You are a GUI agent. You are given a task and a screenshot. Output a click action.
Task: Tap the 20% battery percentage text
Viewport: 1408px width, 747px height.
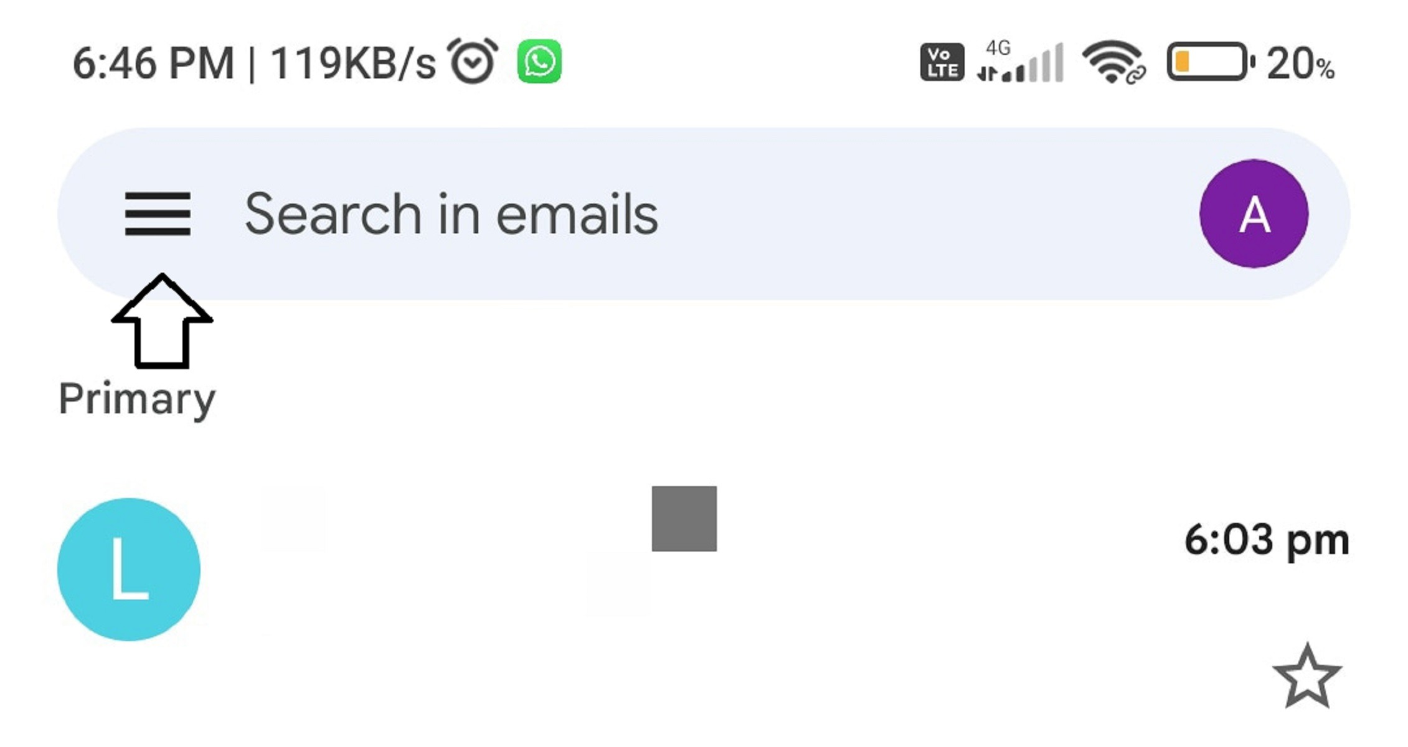[x=1300, y=63]
